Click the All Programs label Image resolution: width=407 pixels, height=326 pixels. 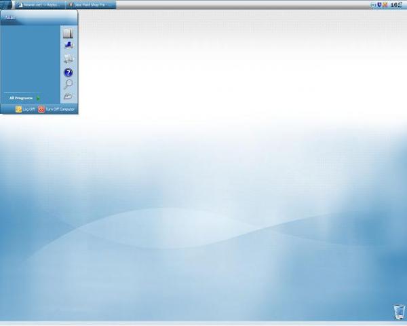pyautogui.click(x=21, y=98)
